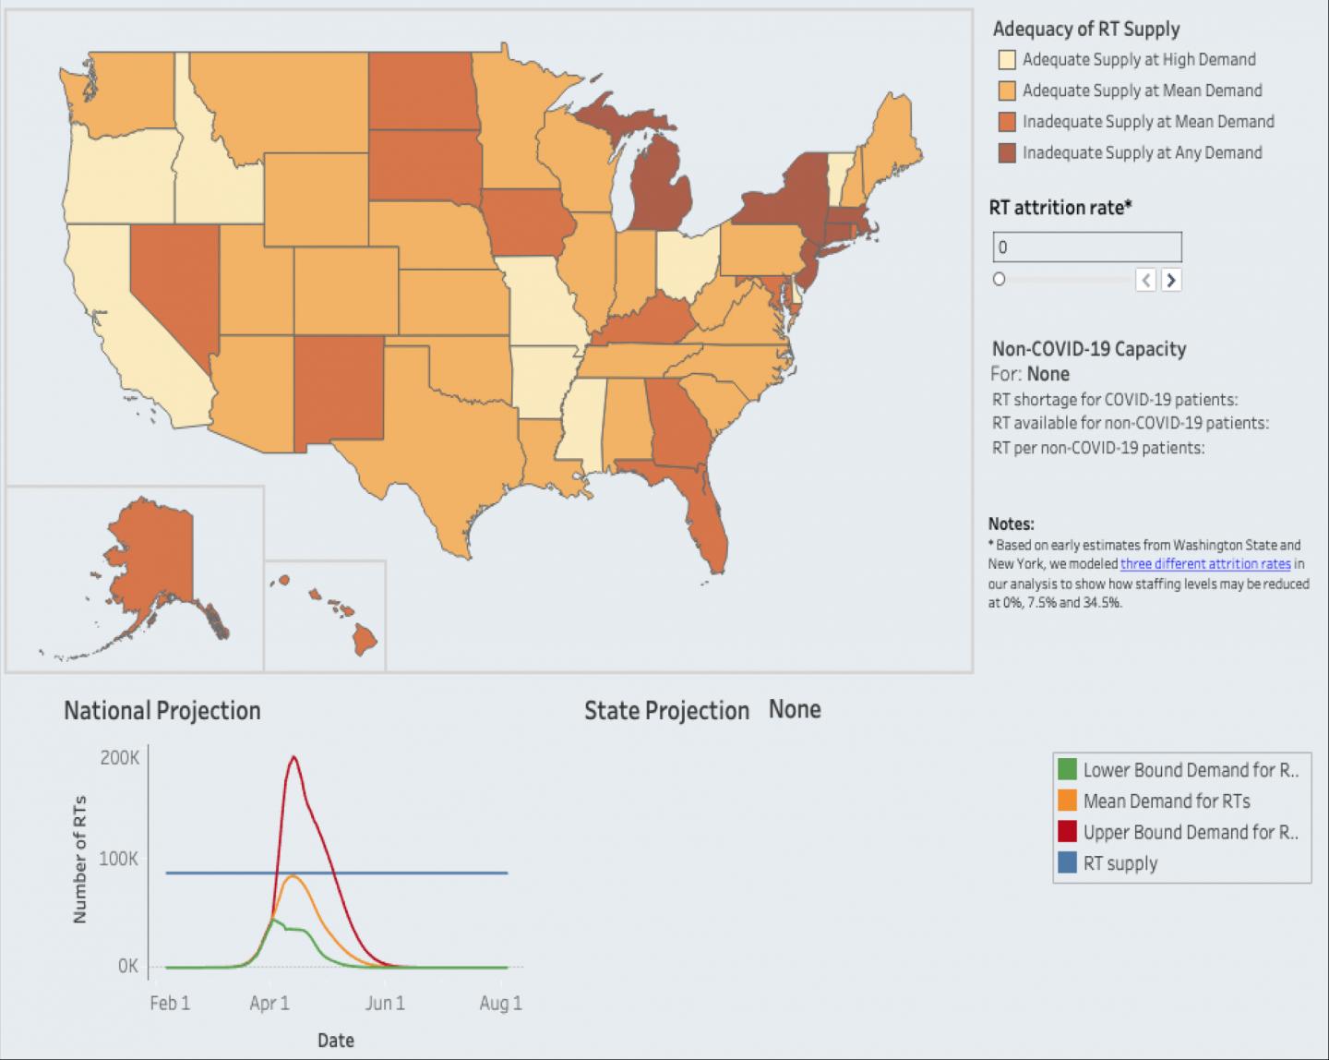The width and height of the screenshot is (1329, 1060).
Task: Select the Inadequate Supply at Any Demand legend swatch
Action: point(1005,152)
